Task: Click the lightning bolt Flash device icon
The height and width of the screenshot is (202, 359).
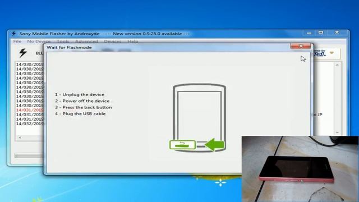Action: coord(23,53)
